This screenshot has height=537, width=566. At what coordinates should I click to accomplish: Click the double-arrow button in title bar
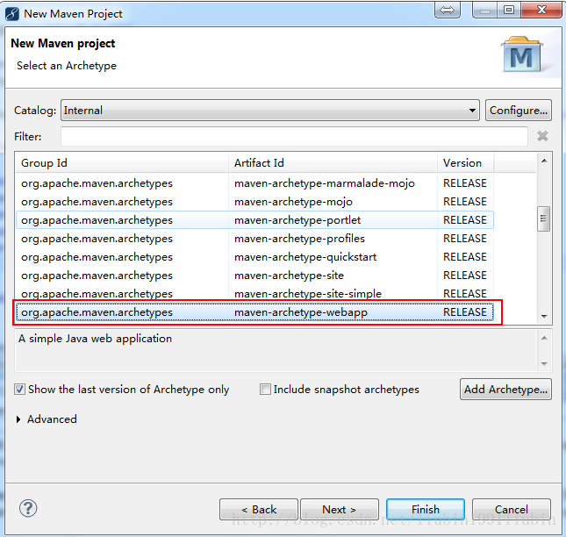point(448,10)
